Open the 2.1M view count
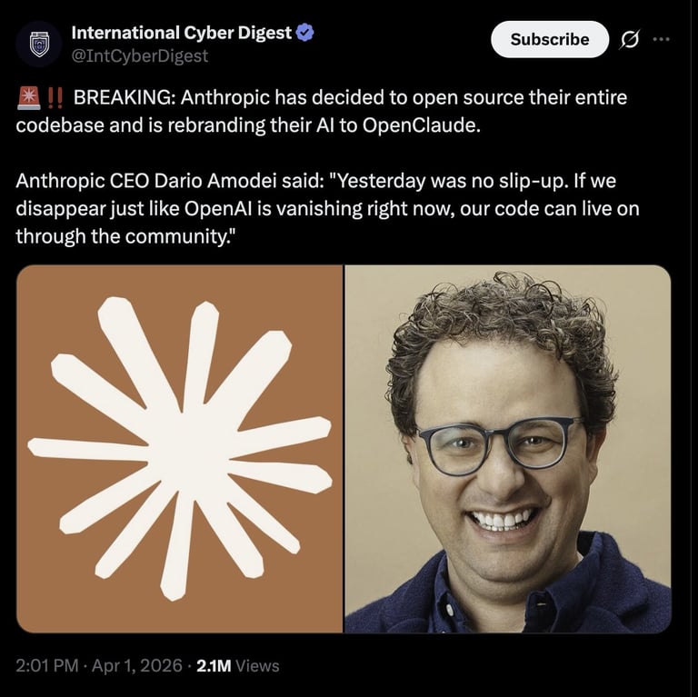This screenshot has width=698, height=697. pos(214,665)
